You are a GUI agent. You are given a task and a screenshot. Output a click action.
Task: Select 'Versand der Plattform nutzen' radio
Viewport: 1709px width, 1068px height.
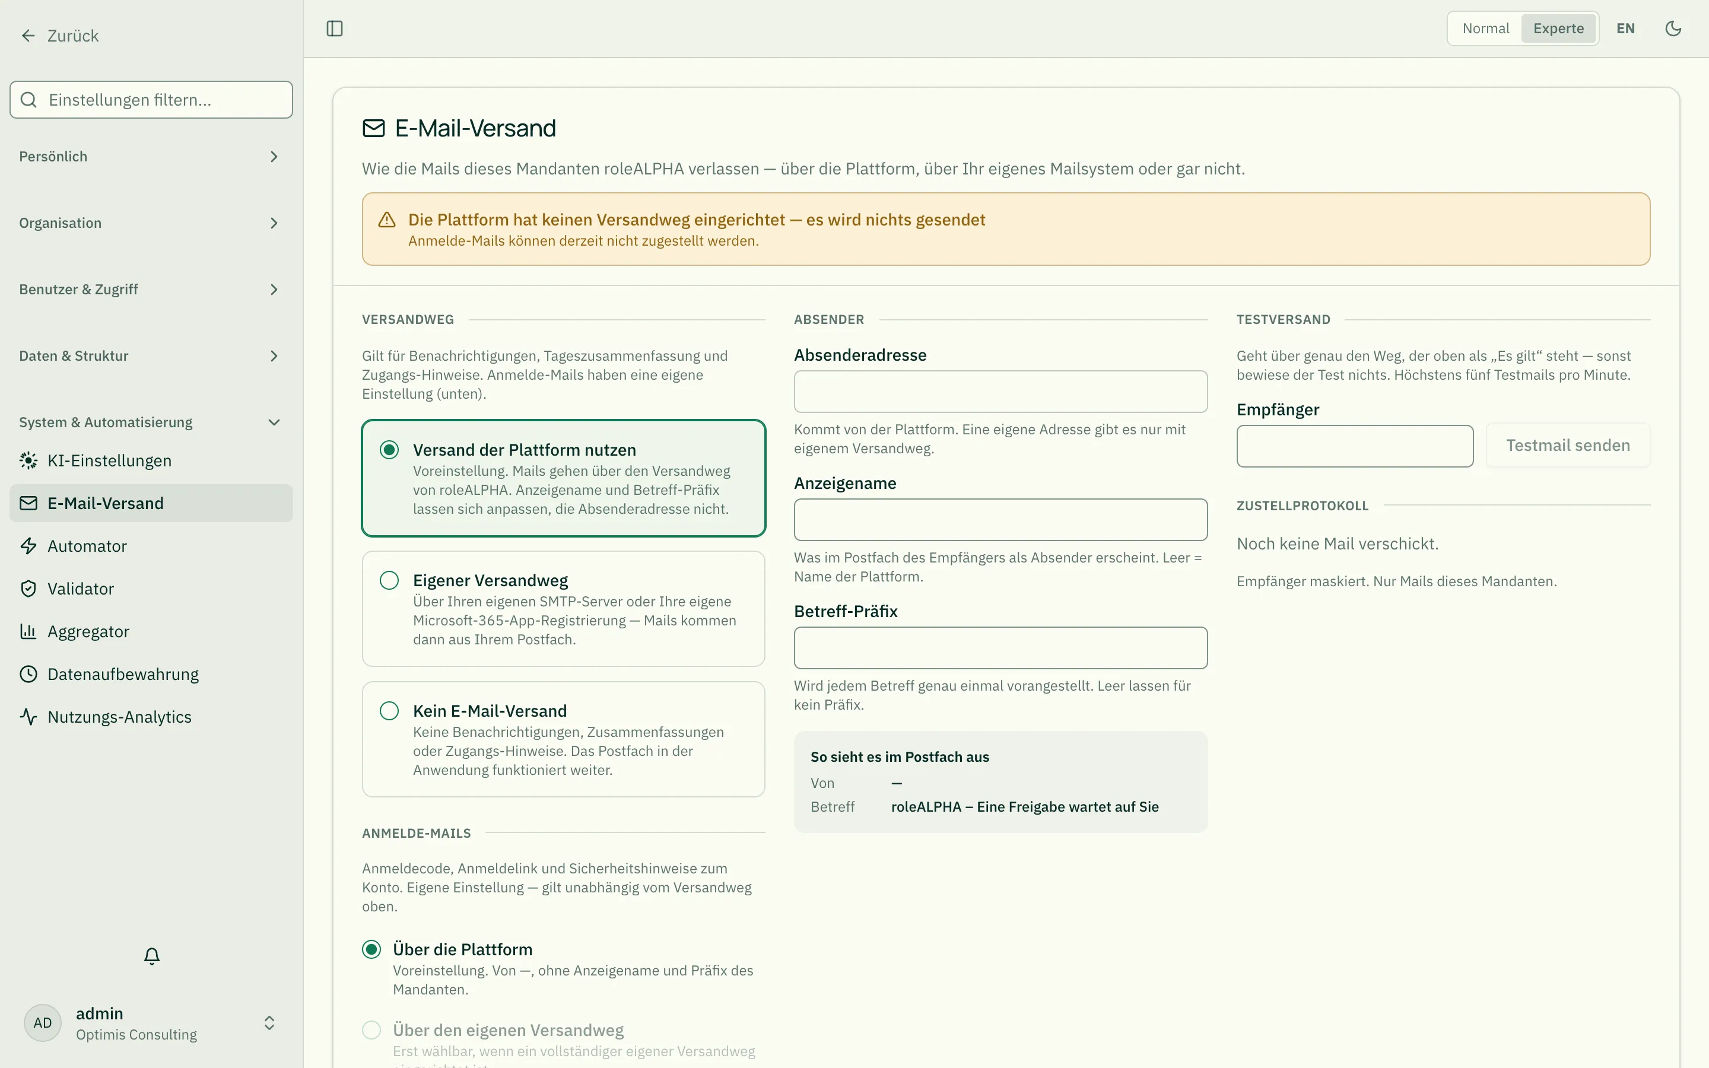pyautogui.click(x=389, y=450)
